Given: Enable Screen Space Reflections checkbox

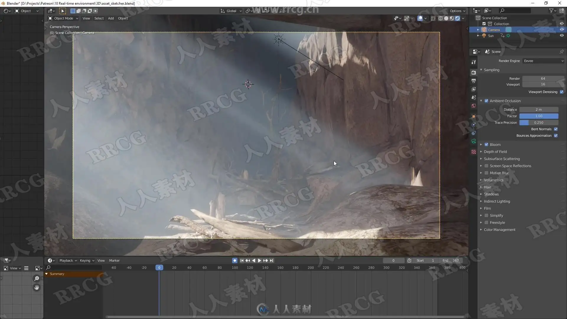Looking at the screenshot, I should coord(486,166).
